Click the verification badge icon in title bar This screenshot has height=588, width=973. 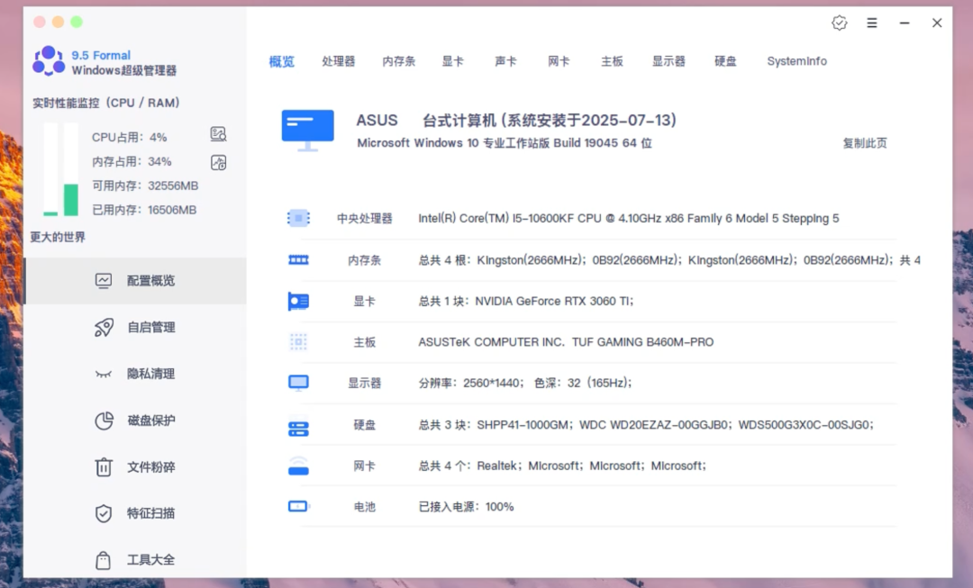pos(839,23)
